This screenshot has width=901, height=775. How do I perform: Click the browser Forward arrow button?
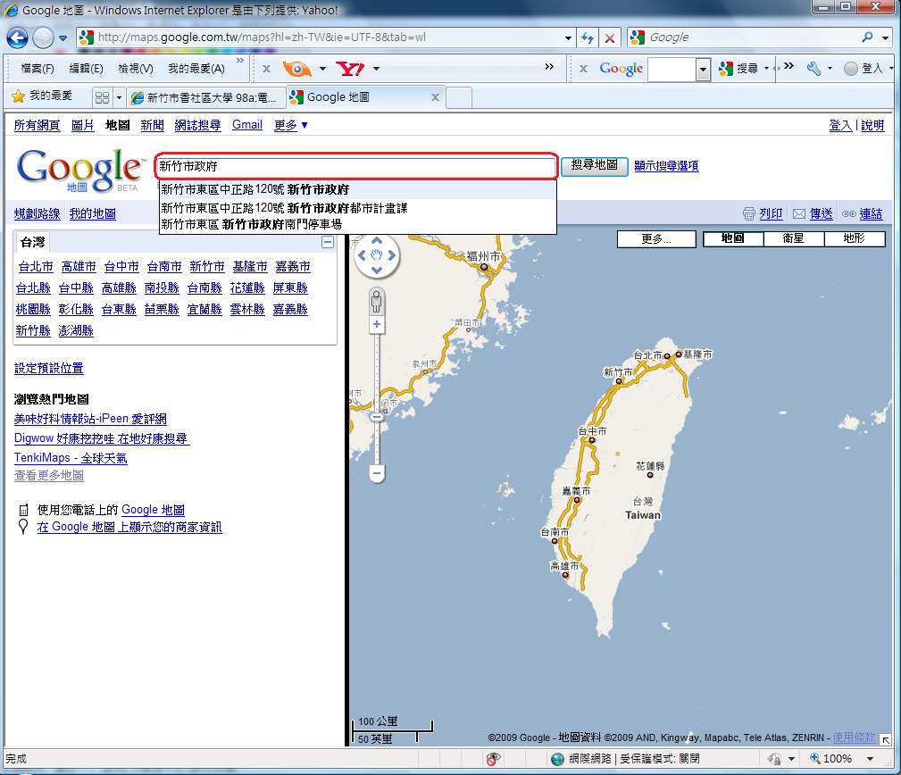43,37
